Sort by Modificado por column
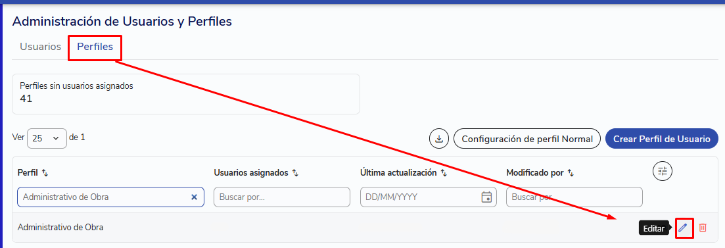Viewport: 725px width, 248px height. (571, 172)
